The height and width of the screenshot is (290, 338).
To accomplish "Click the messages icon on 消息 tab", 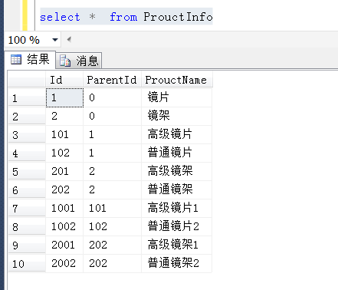I will point(65,61).
